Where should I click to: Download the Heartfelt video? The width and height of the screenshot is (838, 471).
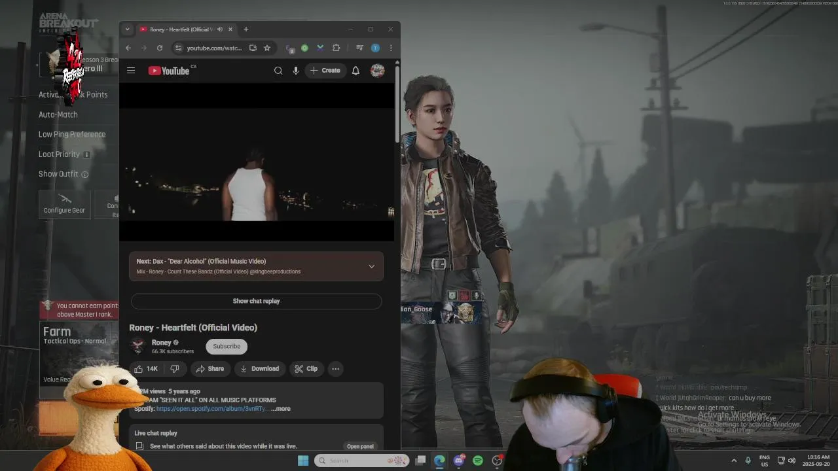click(x=260, y=369)
